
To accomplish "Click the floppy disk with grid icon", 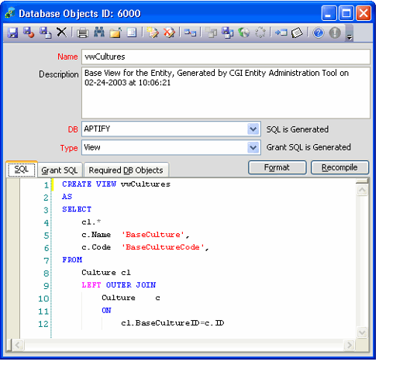I will coord(228,33).
